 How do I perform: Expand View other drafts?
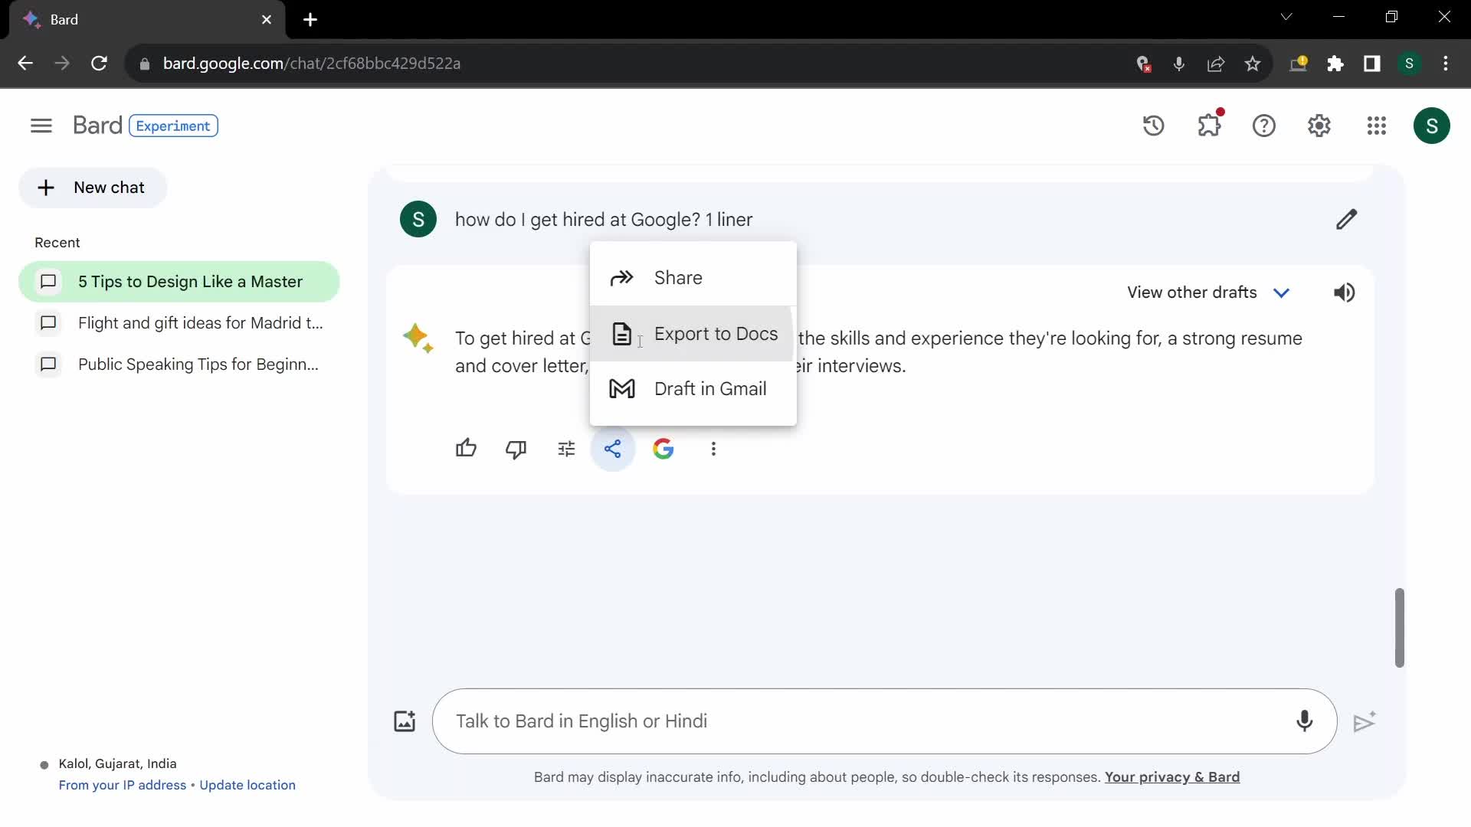[x=1209, y=293]
